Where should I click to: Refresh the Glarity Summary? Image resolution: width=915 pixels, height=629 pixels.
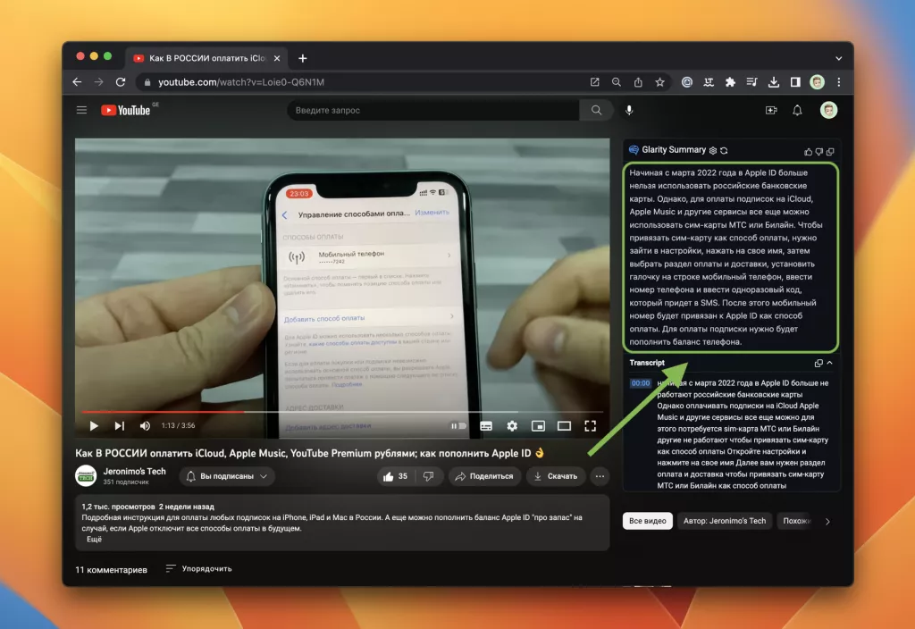(x=724, y=150)
